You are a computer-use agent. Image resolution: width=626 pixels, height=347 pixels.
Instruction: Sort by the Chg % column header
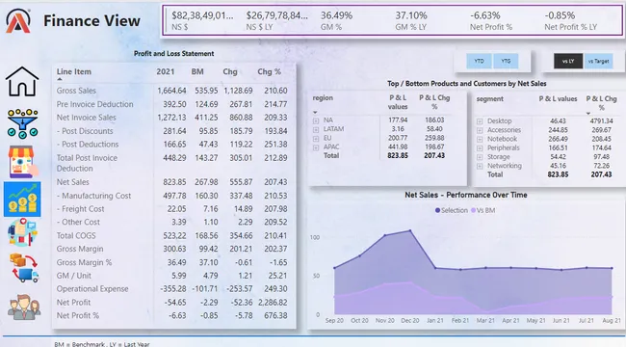(269, 72)
